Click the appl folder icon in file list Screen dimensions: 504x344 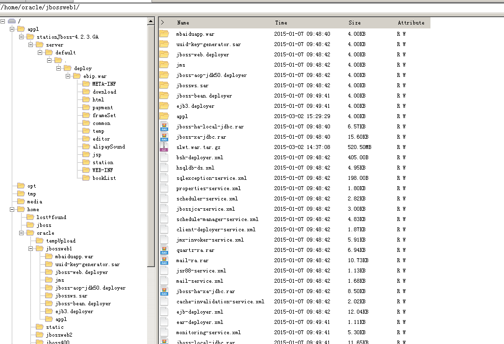click(164, 116)
